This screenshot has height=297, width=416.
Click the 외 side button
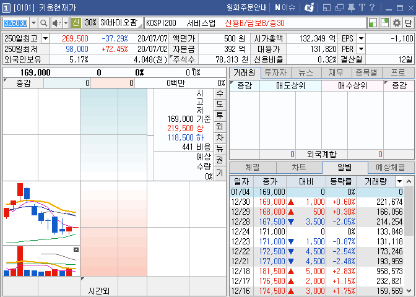point(220,126)
